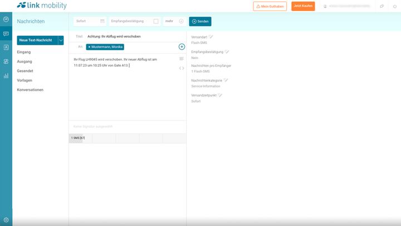Click the Jetzt Kaufen button
The image size is (401, 226).
[303, 6]
